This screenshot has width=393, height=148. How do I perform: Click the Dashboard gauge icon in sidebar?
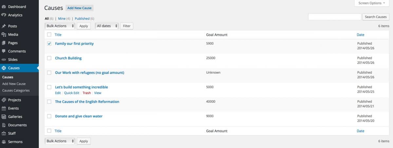coord(4,7)
